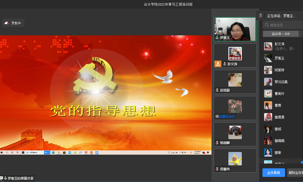Select 曹美玲 in the participant list
Viewport: 303px width, 182px height.
coord(279,94)
